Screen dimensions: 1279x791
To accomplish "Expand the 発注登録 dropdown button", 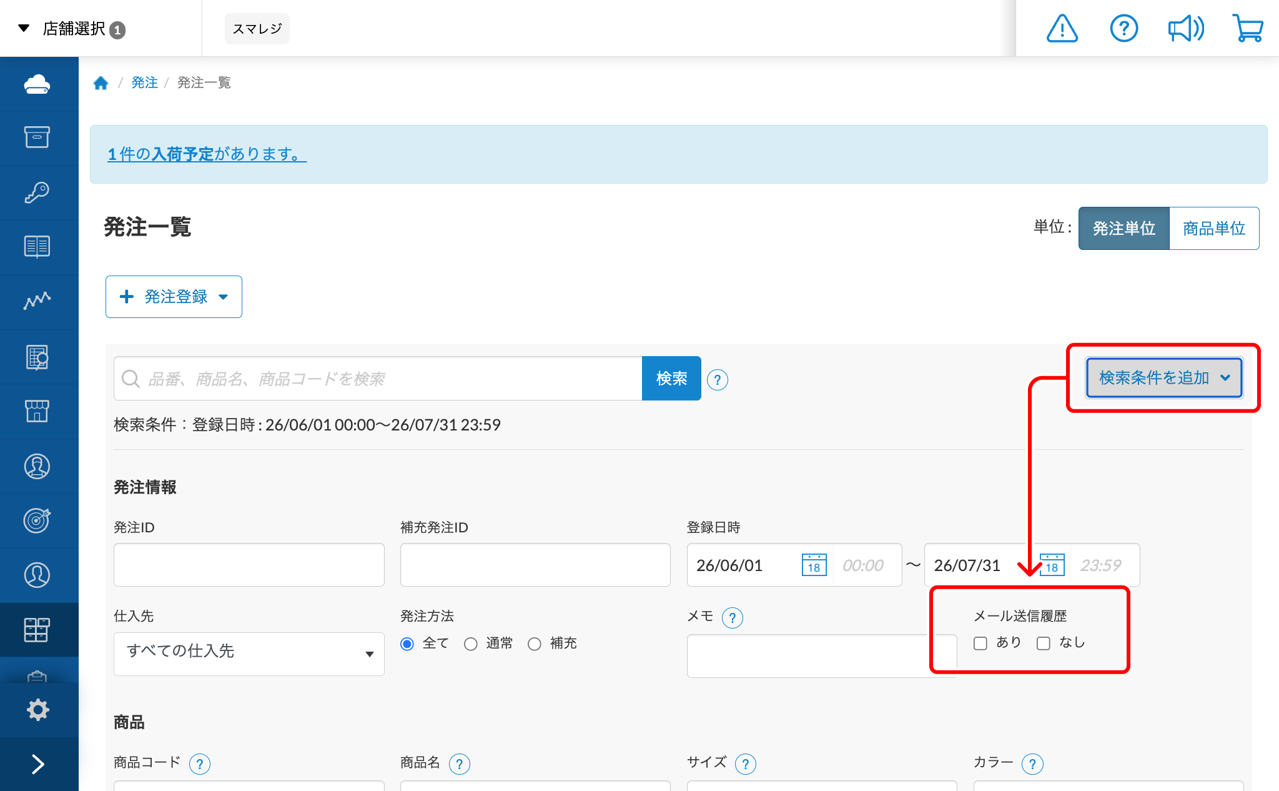I will point(174,297).
